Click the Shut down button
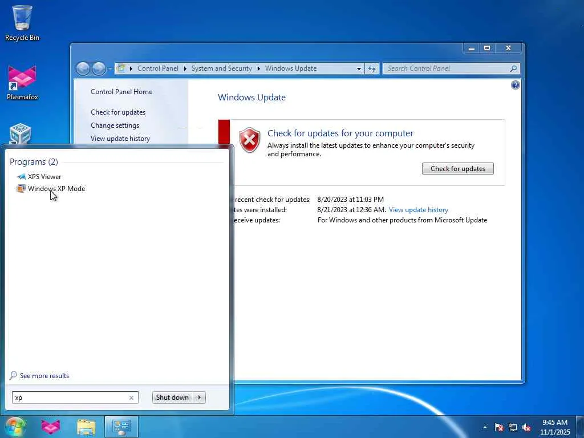The image size is (584, 438). 172,398
